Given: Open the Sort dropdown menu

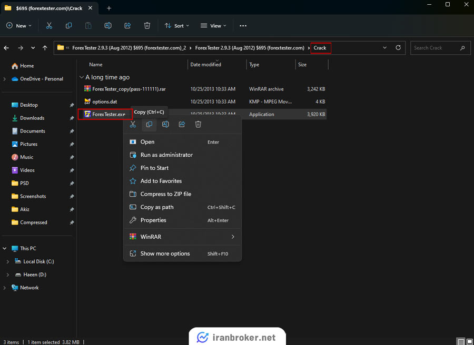Looking at the screenshot, I should (x=177, y=26).
